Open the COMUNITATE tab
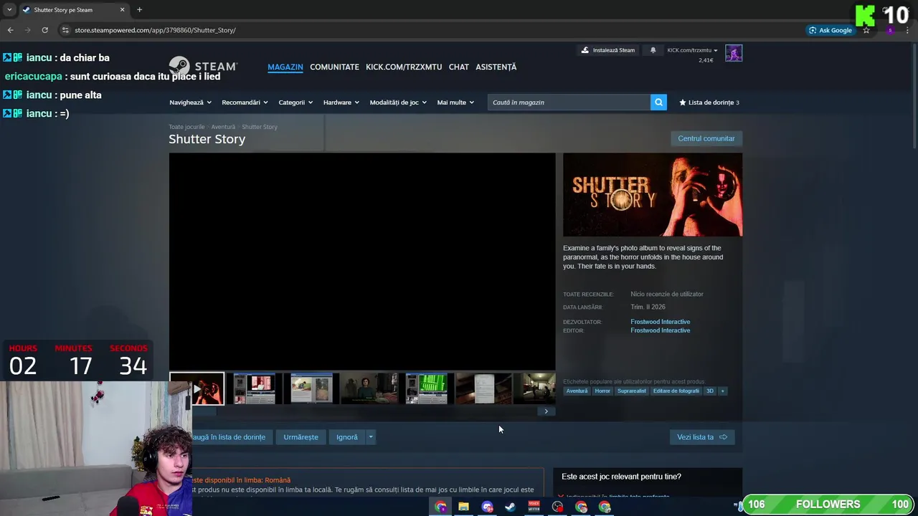Viewport: 918px width, 516px height. pyautogui.click(x=334, y=67)
